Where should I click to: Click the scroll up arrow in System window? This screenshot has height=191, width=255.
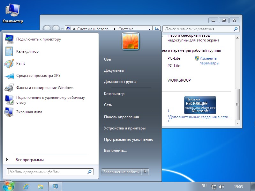(237, 38)
